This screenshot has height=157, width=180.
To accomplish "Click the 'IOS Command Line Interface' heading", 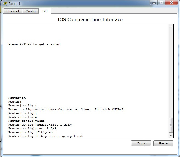I will (x=90, y=19).
